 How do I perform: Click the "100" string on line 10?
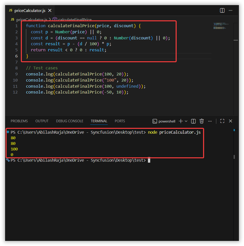coord(110,80)
